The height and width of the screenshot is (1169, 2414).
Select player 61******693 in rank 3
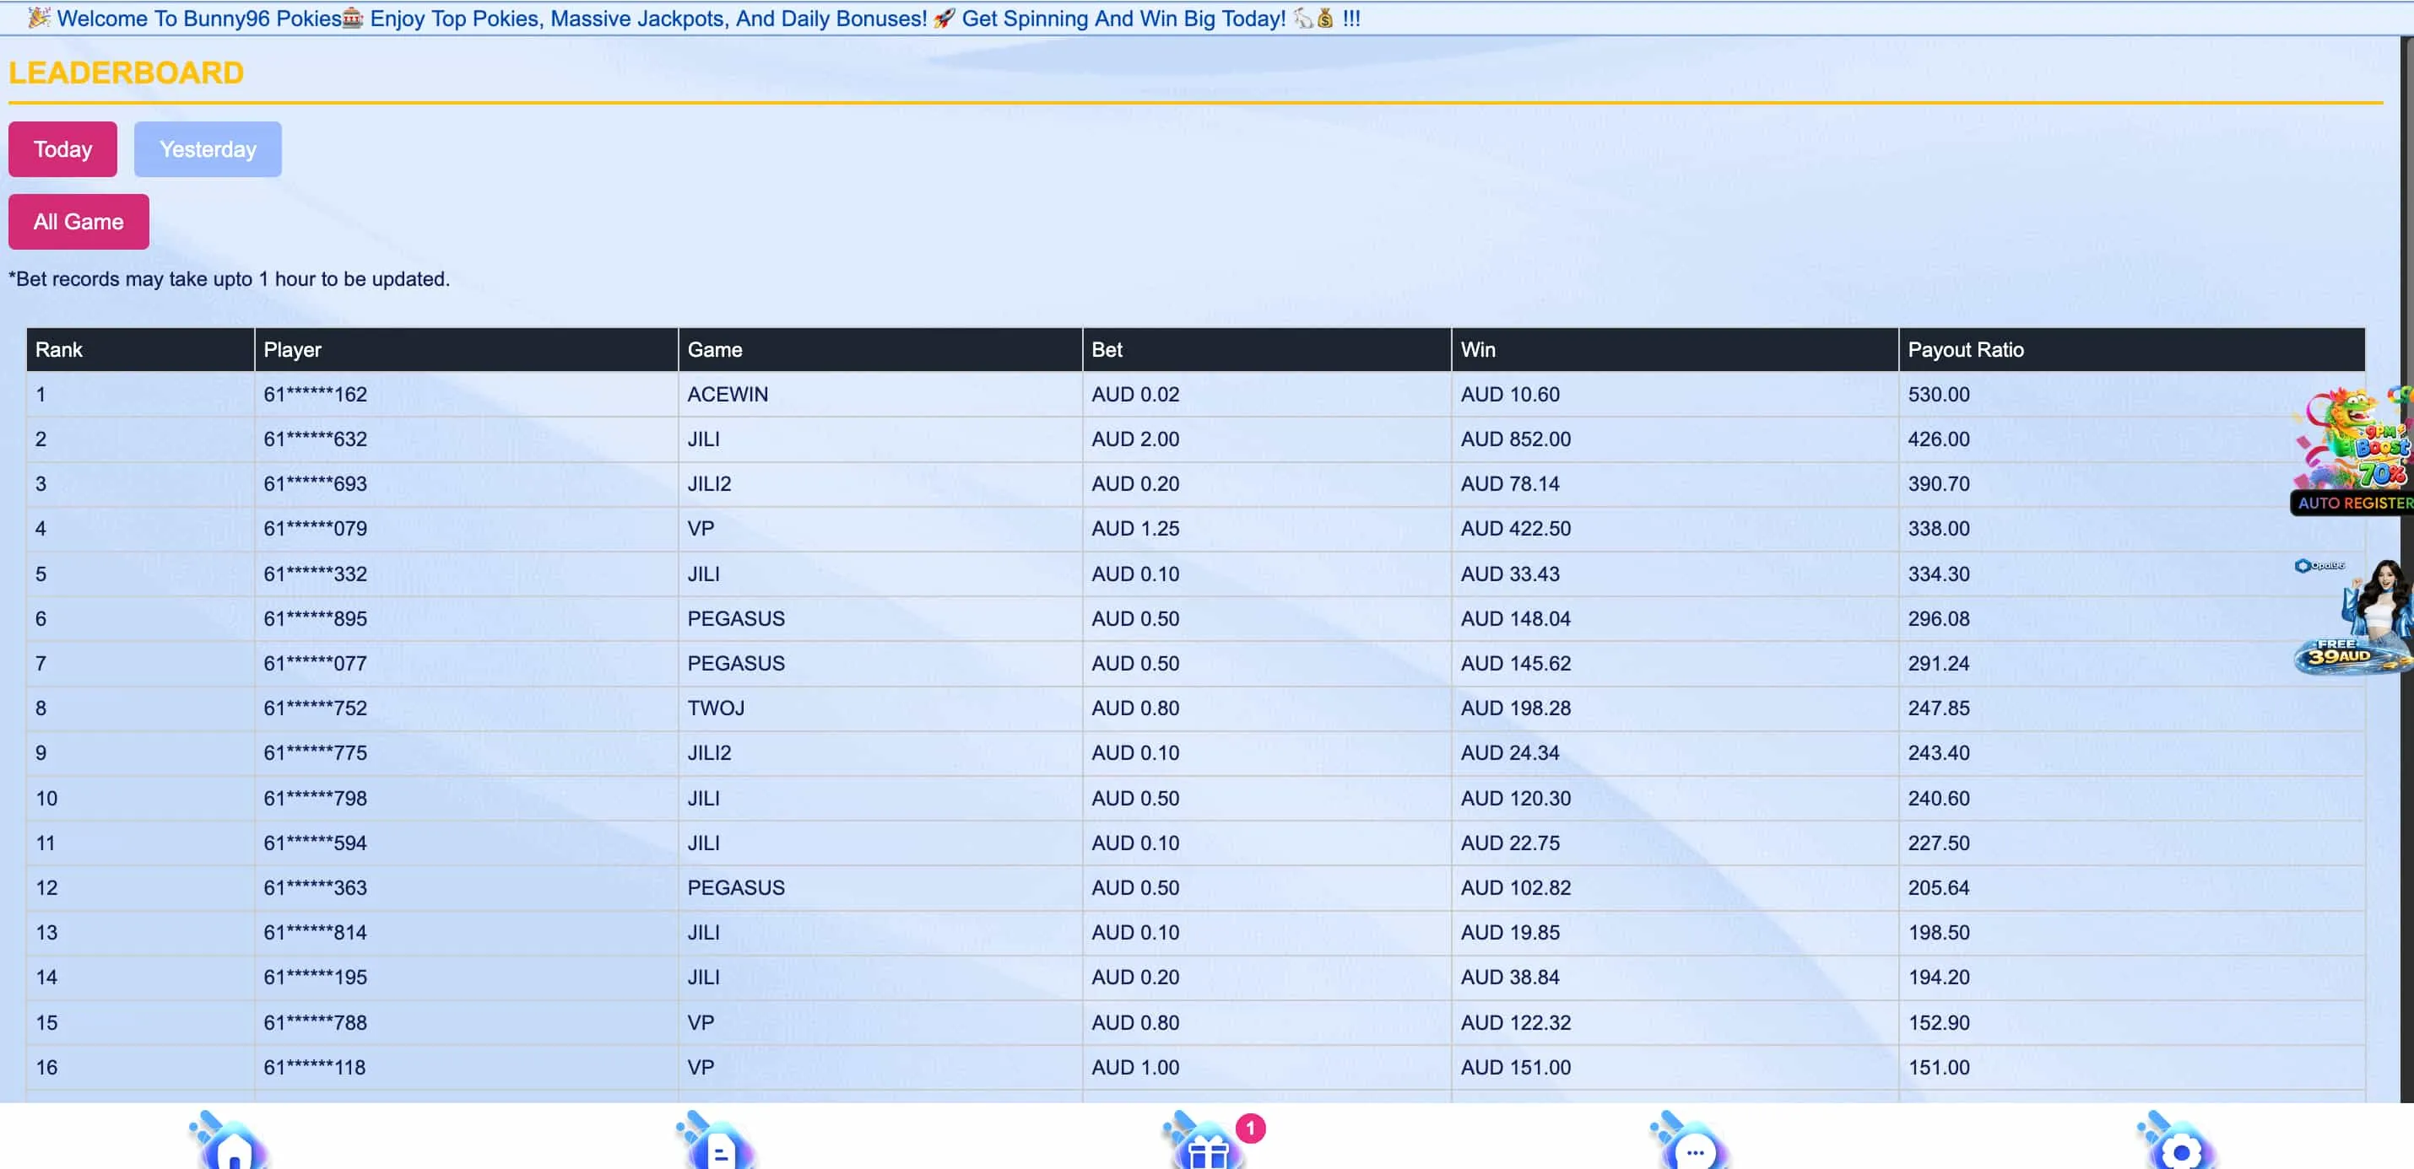(315, 484)
